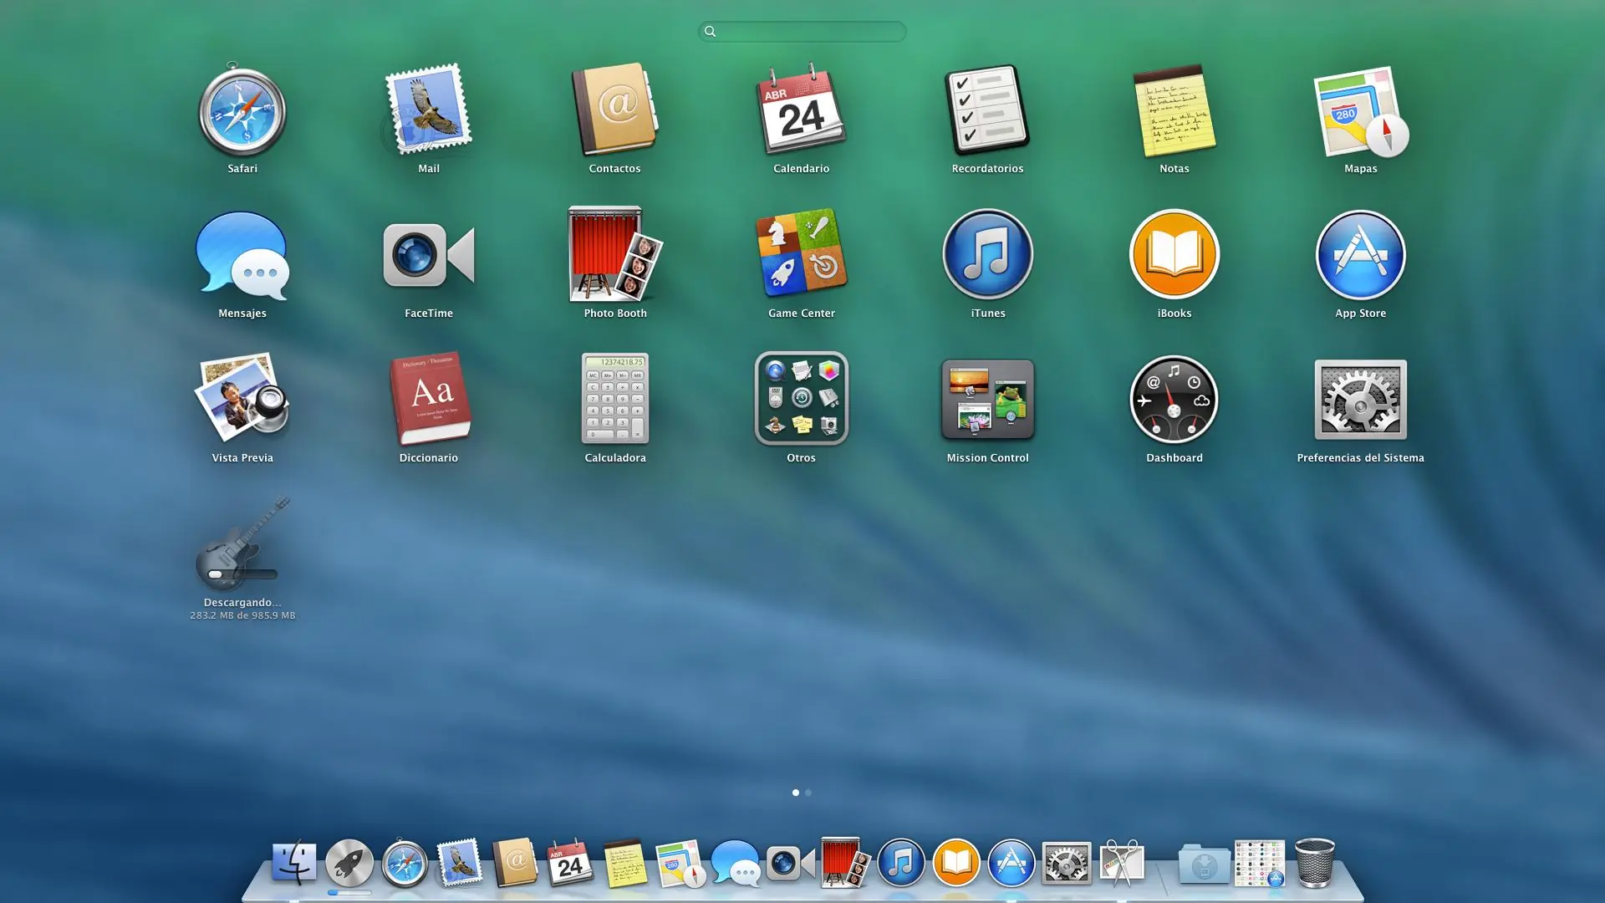Open Calendario in the Launchpad grid

(x=801, y=110)
